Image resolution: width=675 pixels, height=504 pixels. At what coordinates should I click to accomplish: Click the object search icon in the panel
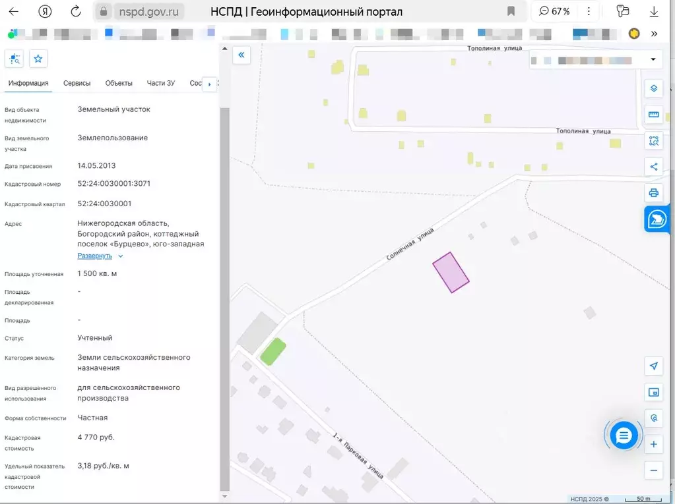[x=15, y=59]
